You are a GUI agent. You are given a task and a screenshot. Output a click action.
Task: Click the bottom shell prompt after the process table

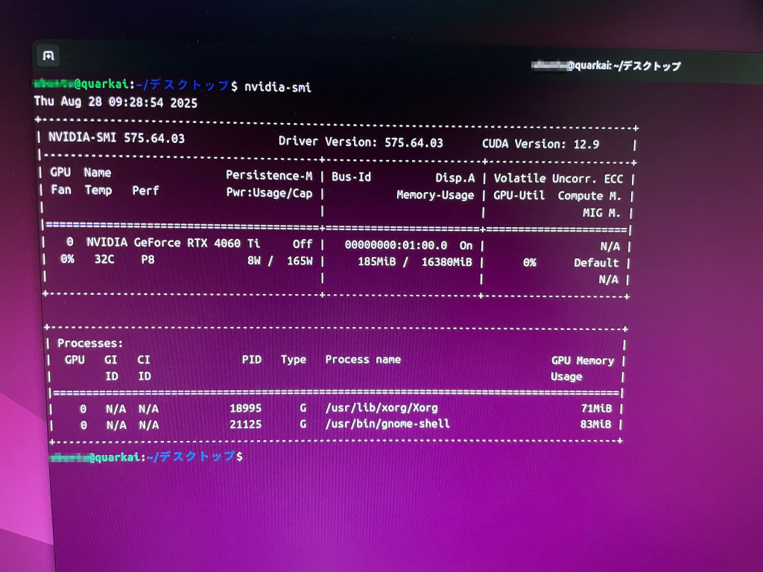pyautogui.click(x=147, y=457)
